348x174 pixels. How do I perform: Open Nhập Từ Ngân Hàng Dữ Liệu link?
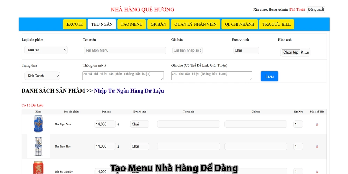(129, 91)
